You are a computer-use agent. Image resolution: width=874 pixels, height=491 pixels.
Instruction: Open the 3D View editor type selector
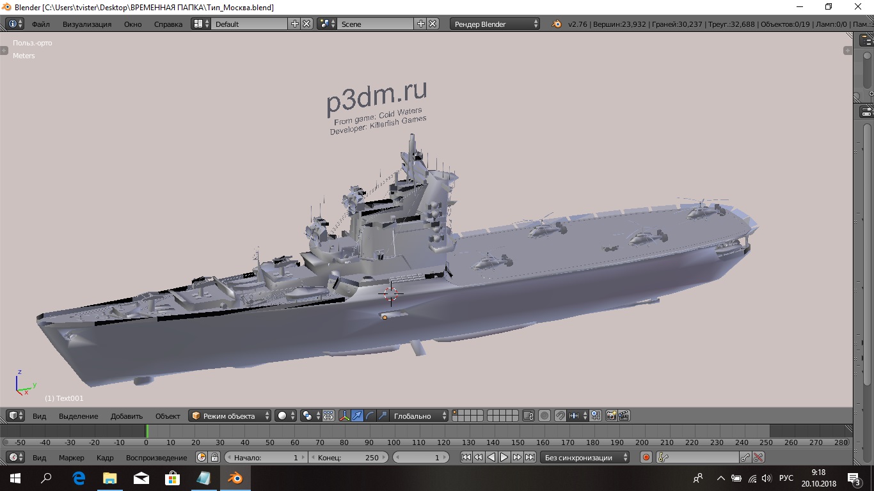(x=15, y=416)
